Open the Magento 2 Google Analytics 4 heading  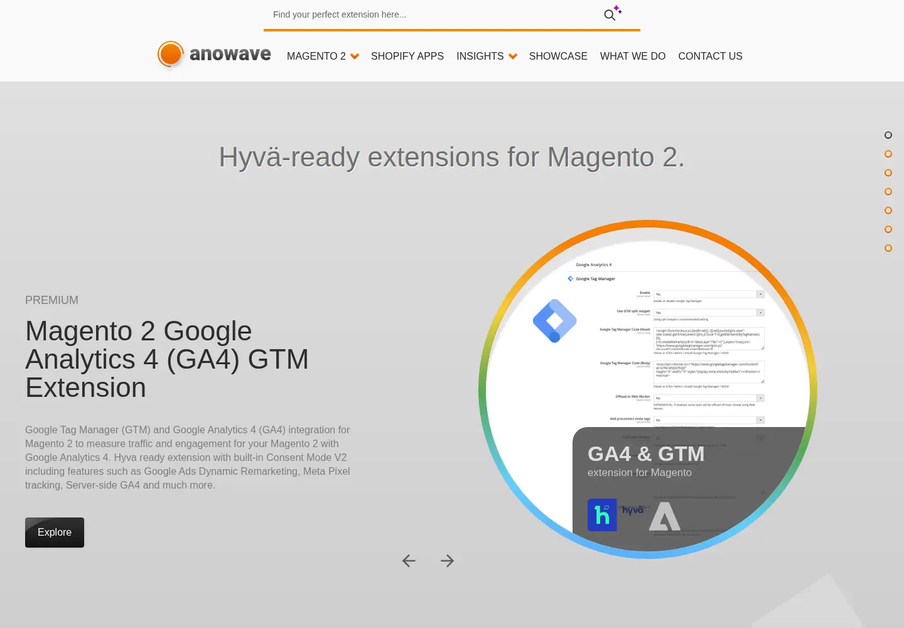[167, 359]
